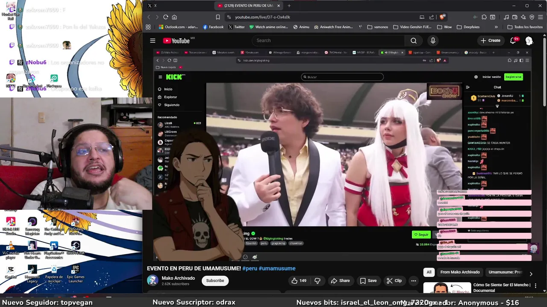
Task: Bookmark this page with the bookmark icon
Action: pos(218,17)
